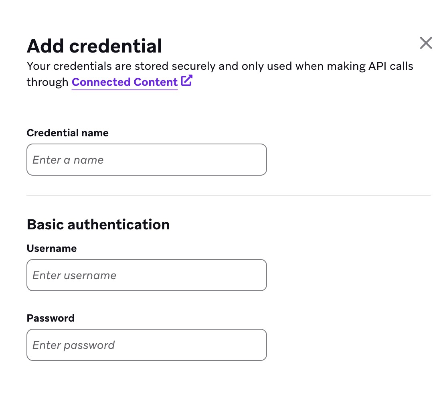This screenshot has width=437, height=401.
Task: Click the Password field label
Action: (51, 318)
